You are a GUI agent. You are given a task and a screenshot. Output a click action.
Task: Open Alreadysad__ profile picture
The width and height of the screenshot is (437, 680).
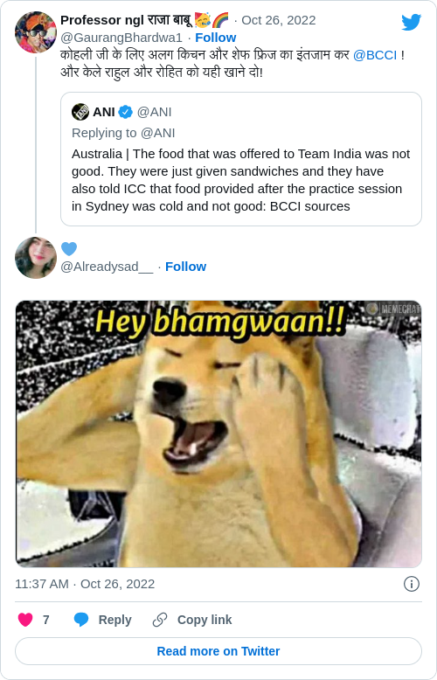pos(36,258)
